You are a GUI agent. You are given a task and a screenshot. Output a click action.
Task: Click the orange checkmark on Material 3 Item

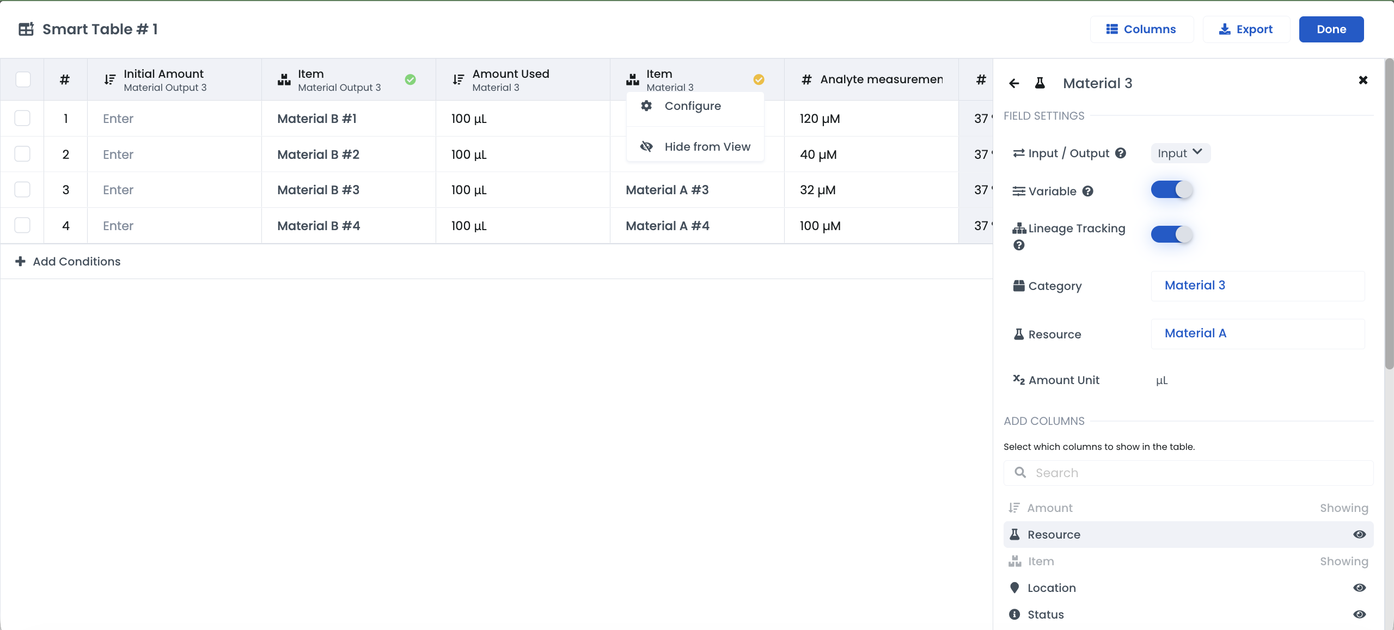759,79
